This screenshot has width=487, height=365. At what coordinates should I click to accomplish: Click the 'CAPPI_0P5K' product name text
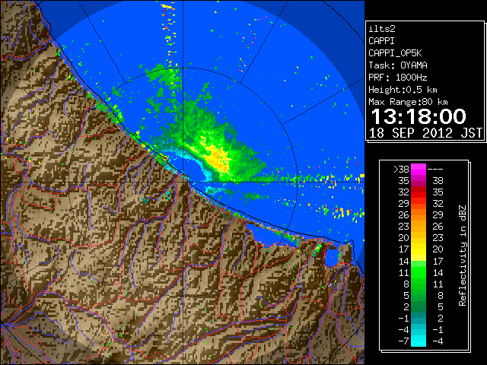tap(395, 53)
